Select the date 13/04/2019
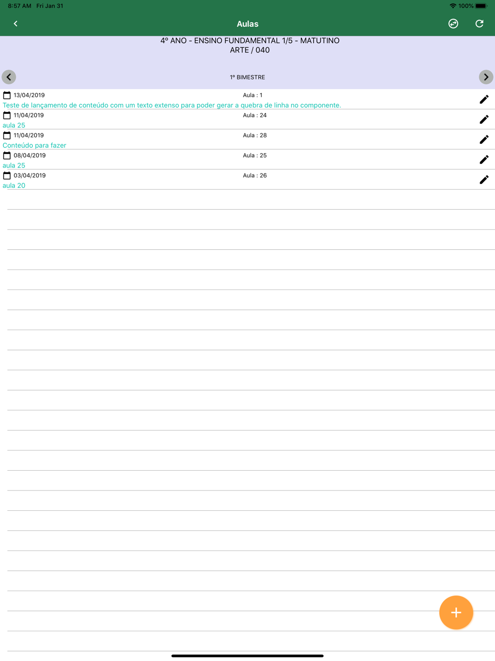The image size is (495, 661). tap(29, 95)
